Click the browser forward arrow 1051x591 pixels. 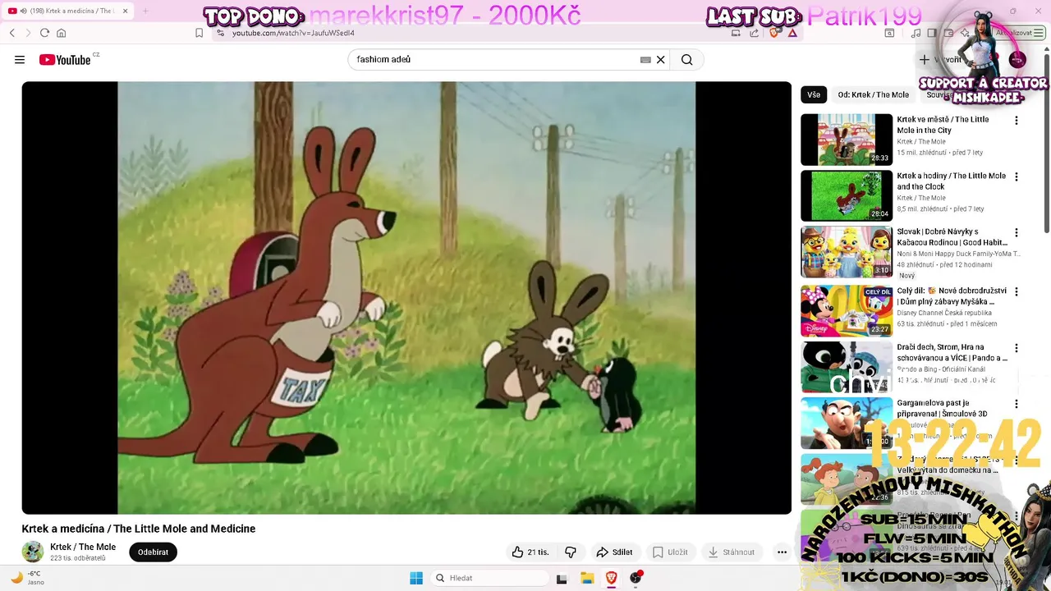pos(28,33)
